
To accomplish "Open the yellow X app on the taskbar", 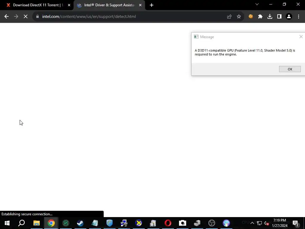I will 139,223.
